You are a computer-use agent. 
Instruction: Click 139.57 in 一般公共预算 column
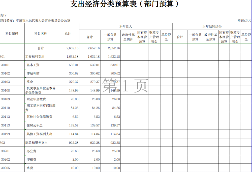(x=115, y=125)
